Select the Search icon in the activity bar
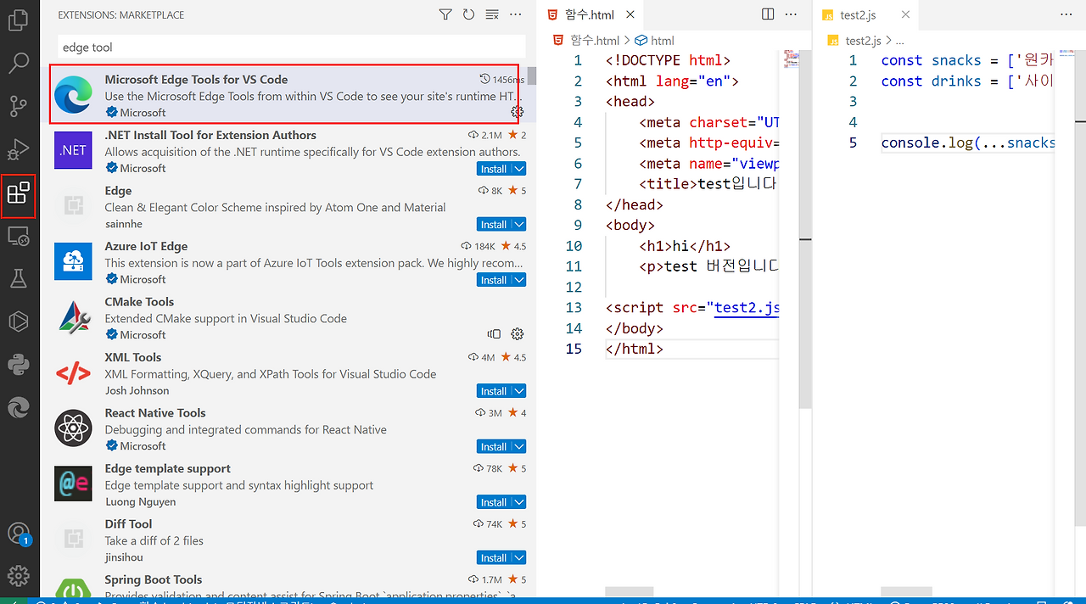 tap(19, 62)
